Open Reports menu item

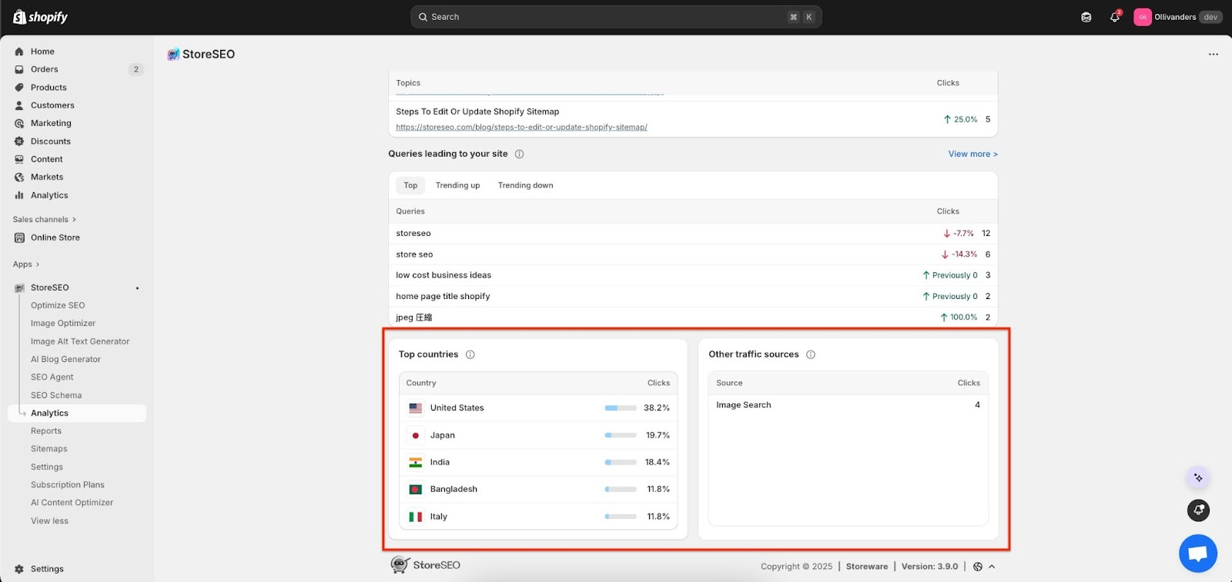pyautogui.click(x=46, y=431)
